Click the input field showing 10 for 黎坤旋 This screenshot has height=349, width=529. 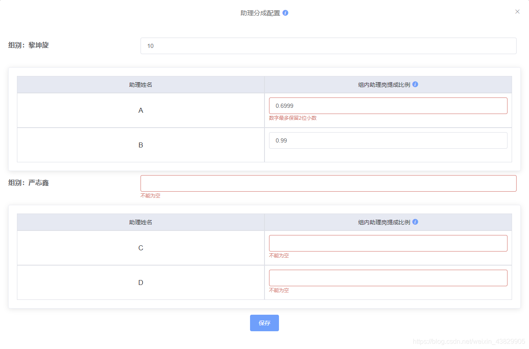[x=328, y=46]
